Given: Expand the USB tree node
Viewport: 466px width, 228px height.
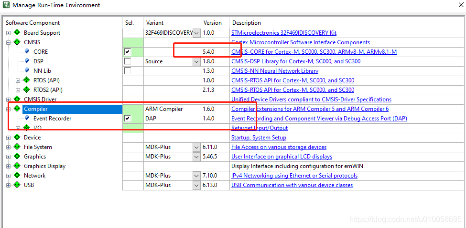Looking at the screenshot, I should pos(8,185).
